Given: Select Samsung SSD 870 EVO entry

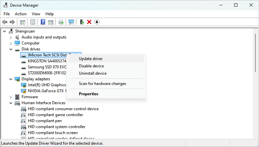Looking at the screenshot, I should [47, 67].
